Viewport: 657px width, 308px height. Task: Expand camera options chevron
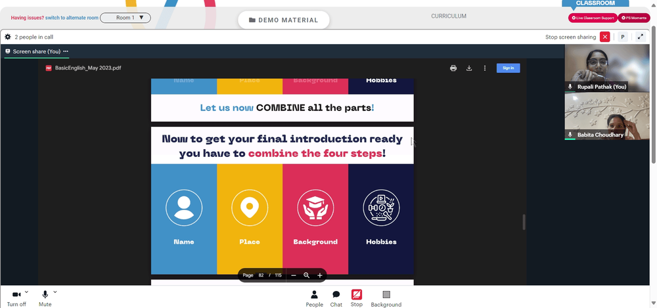click(x=26, y=292)
